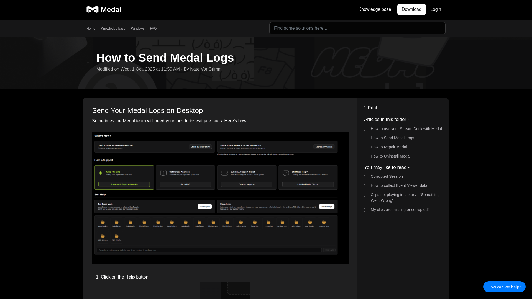Click icon next to 'How to Repair Medal'
532x299 pixels.
(365, 148)
